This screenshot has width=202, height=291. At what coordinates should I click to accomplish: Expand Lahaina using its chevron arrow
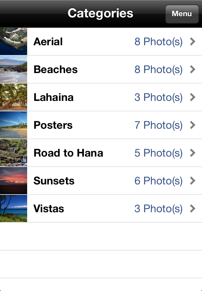point(193,97)
